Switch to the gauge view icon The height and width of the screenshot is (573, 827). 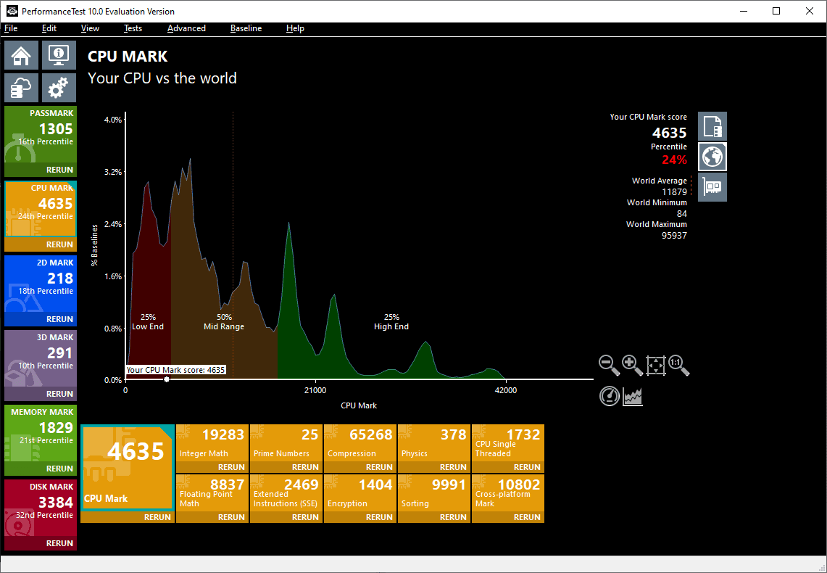click(x=609, y=396)
